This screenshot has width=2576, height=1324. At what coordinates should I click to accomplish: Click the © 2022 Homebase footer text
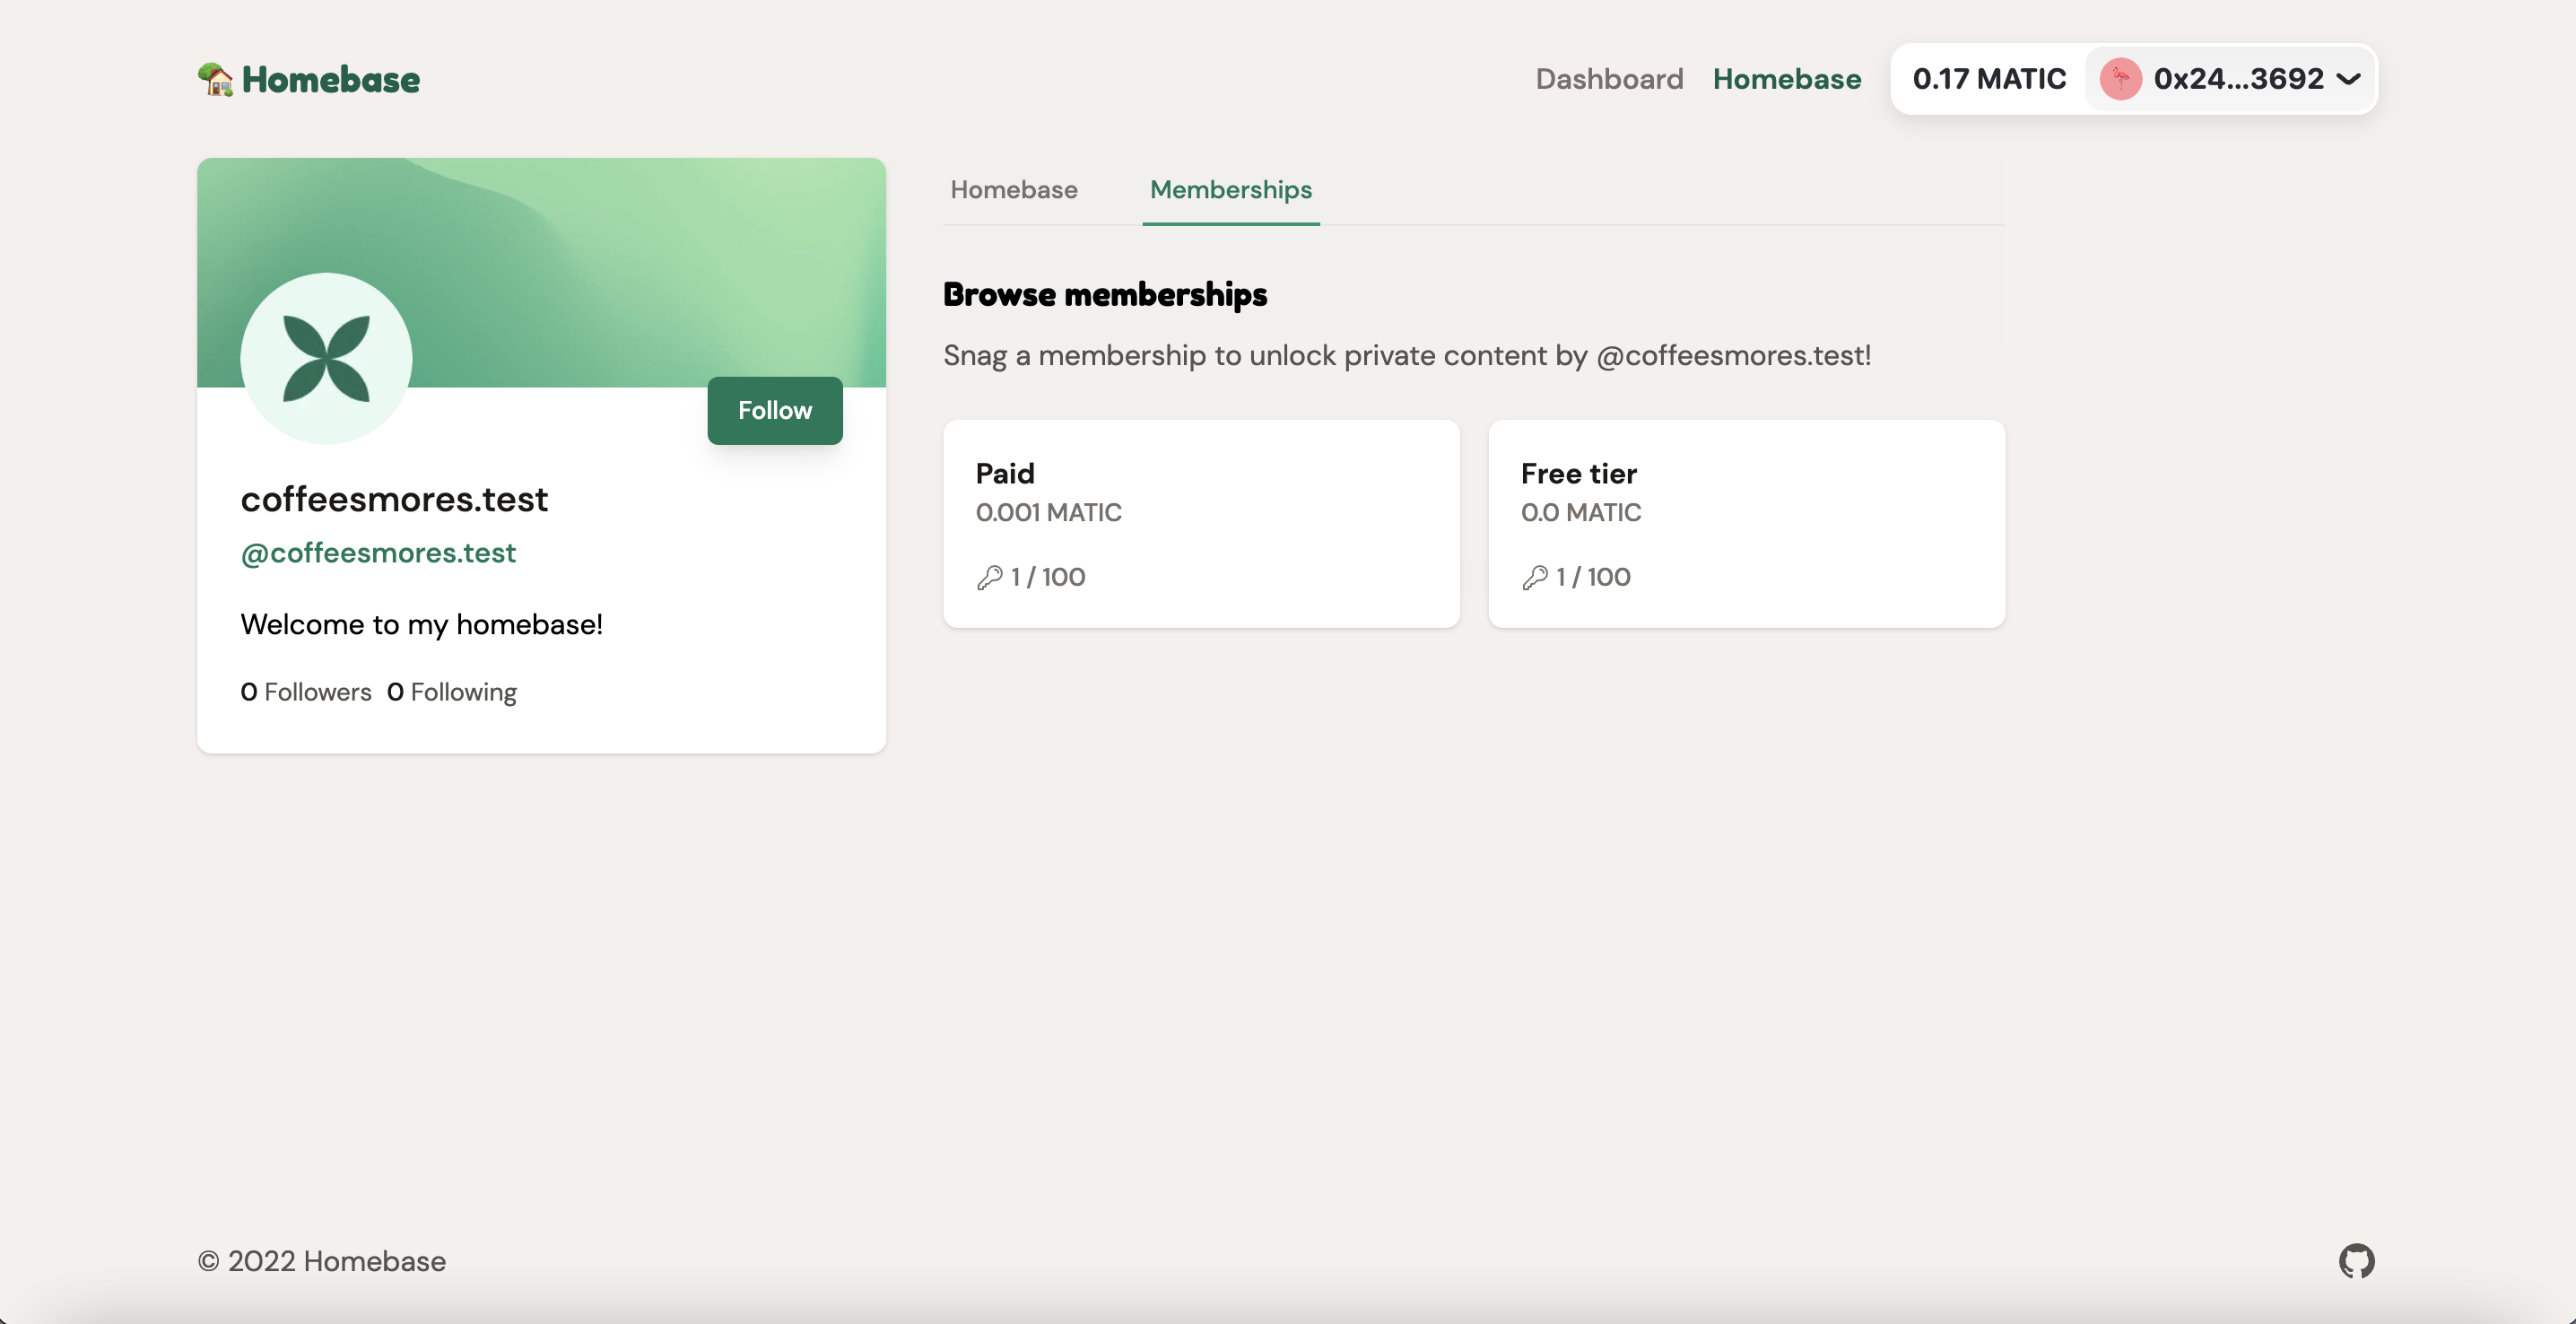[322, 1261]
